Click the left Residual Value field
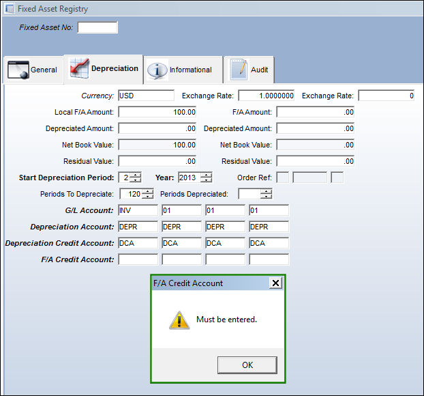The height and width of the screenshot is (396, 424). [x=157, y=161]
